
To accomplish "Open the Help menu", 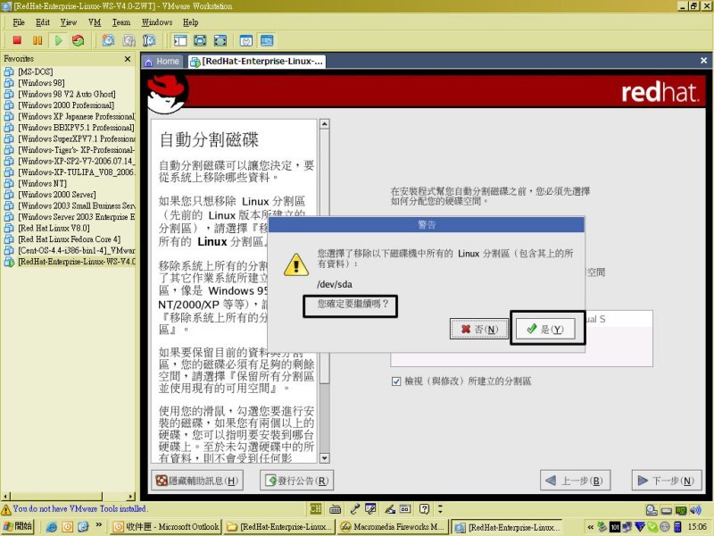I will 191,22.
